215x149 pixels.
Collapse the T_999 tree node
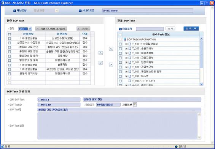pyautogui.click(x=126, y=76)
